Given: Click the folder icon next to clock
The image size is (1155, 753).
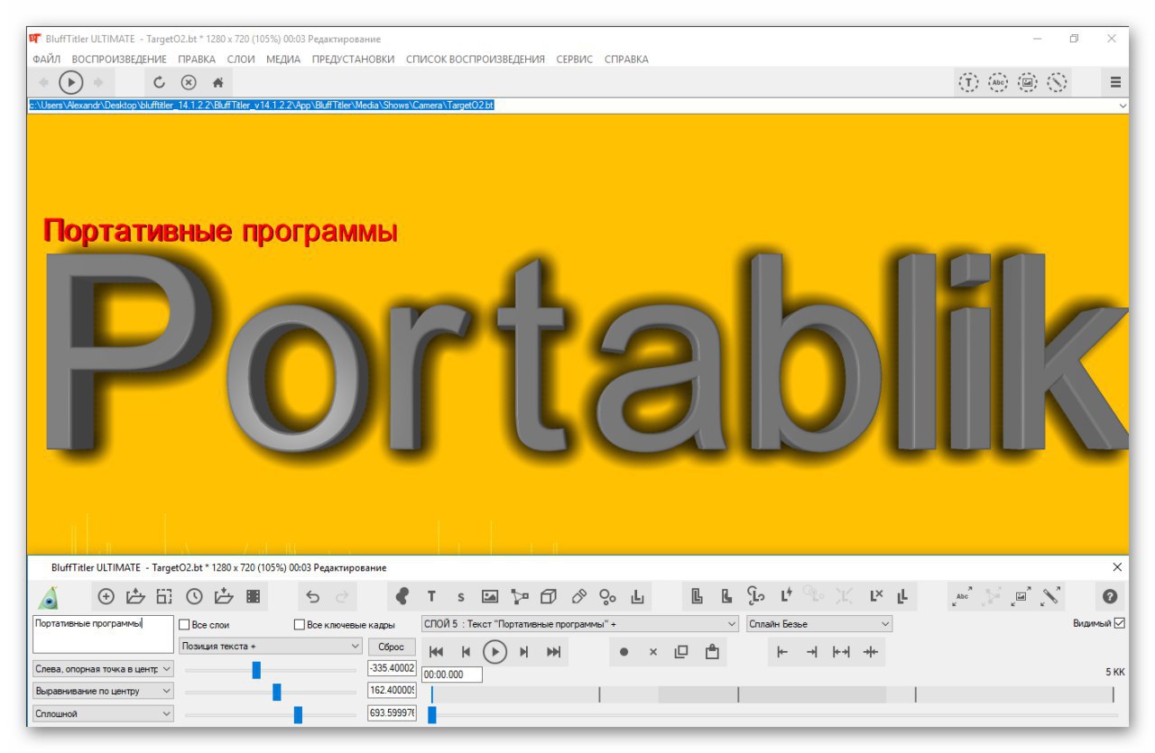Looking at the screenshot, I should pos(224,596).
